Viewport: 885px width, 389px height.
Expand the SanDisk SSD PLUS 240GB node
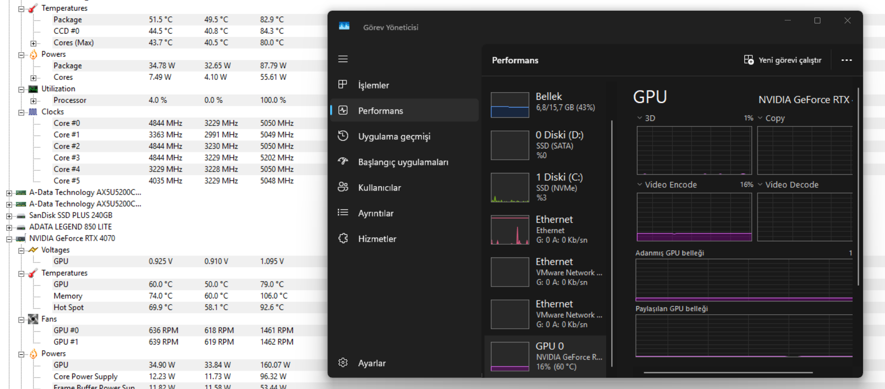(9, 216)
